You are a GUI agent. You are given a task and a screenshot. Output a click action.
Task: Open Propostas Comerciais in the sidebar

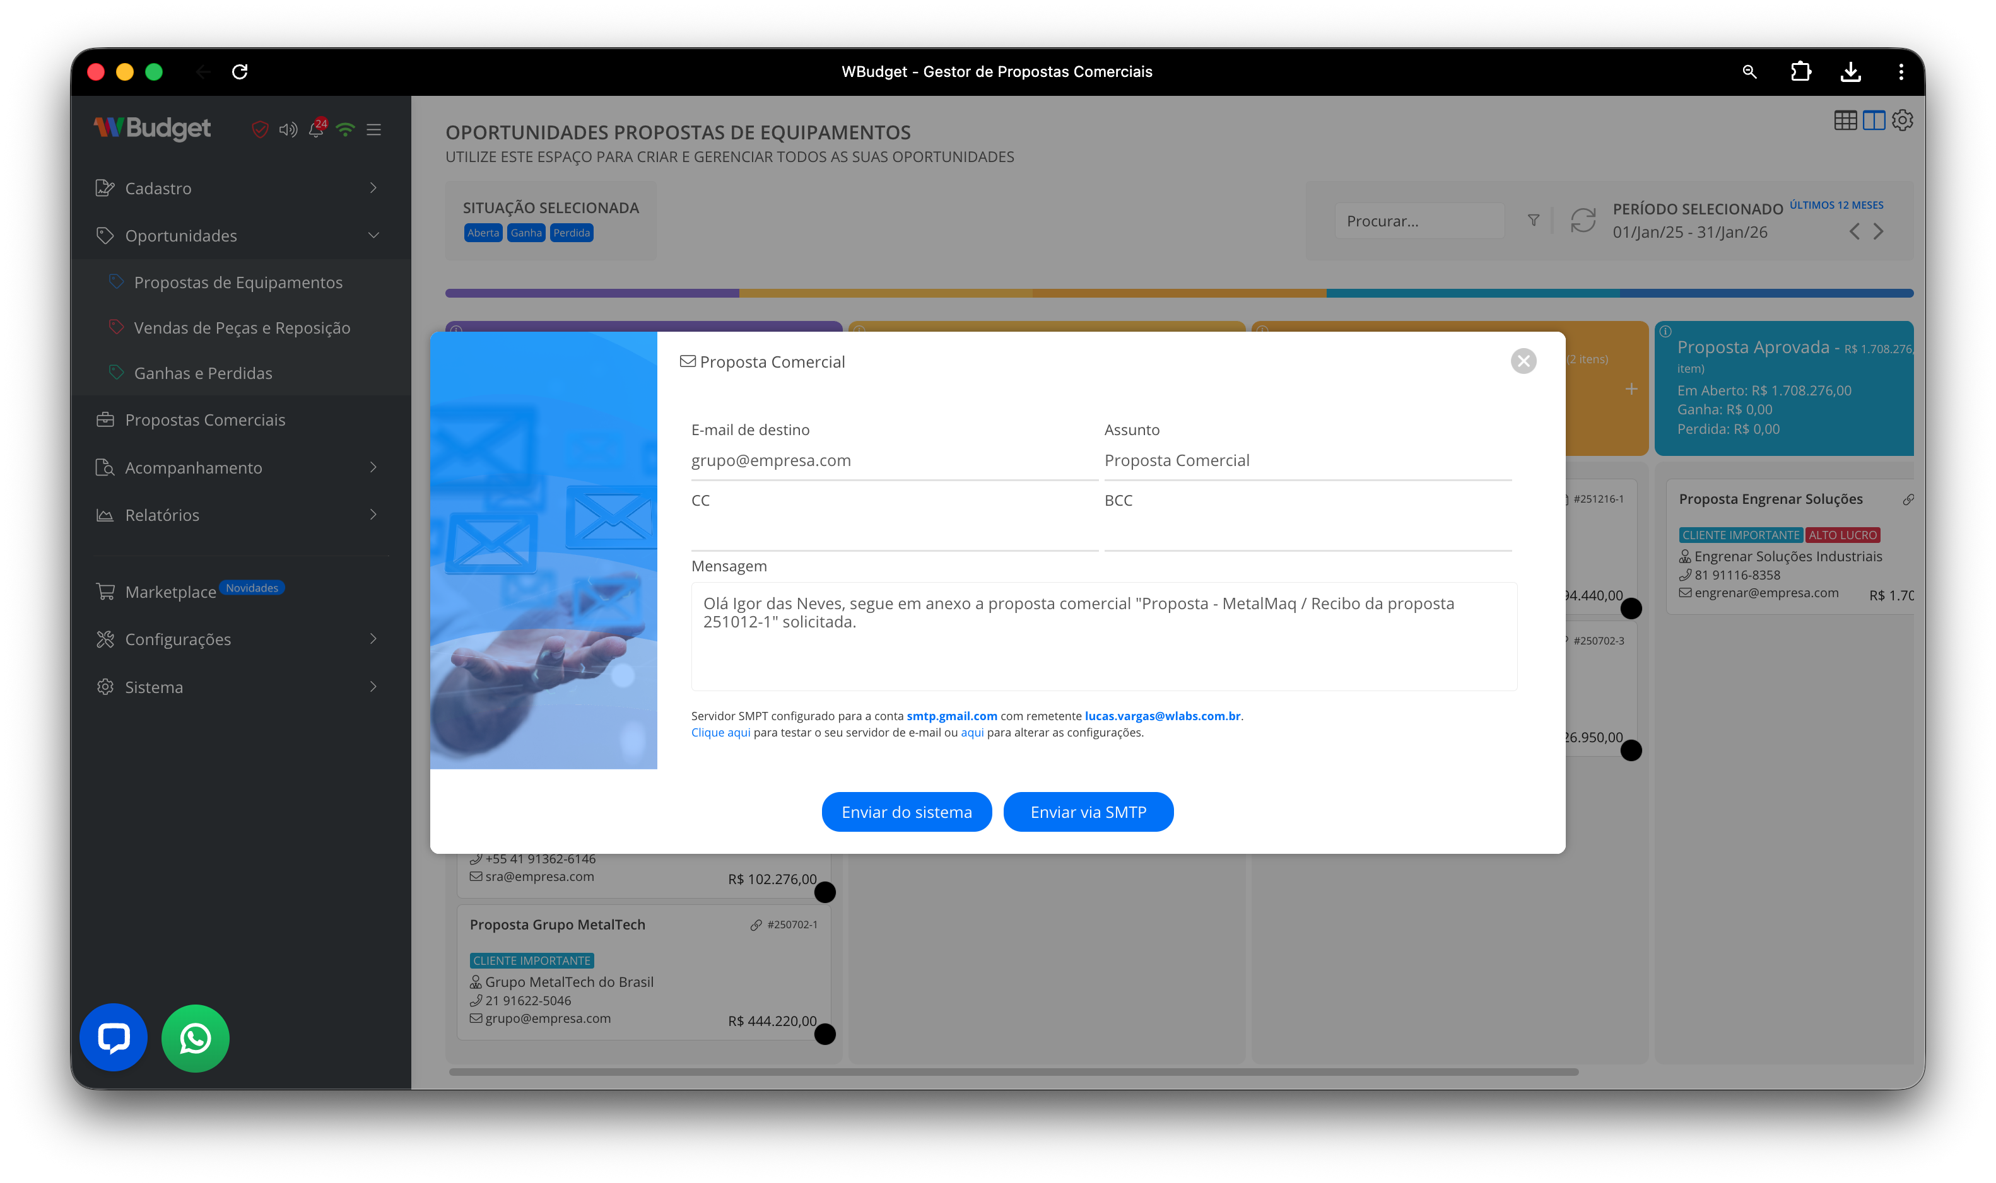(206, 419)
